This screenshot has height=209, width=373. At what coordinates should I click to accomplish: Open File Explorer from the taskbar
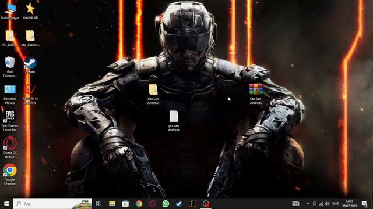[x=112, y=204]
